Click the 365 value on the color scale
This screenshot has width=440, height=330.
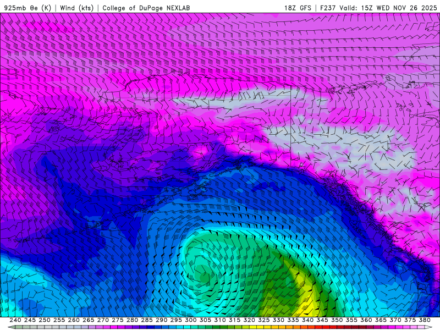(x=381, y=320)
